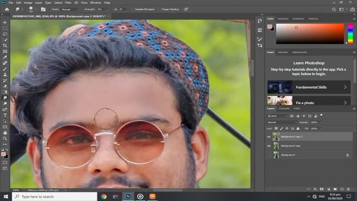Open the Strength slider dropdown arrow
This screenshot has width=357, height=201.
pyautogui.click(x=107, y=9)
